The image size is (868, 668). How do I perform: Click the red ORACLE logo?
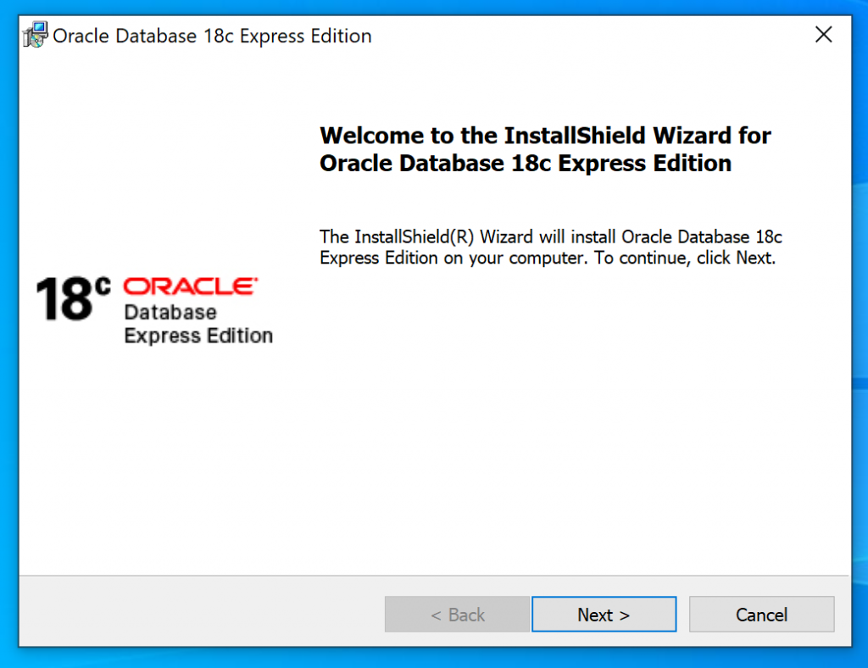(x=191, y=287)
